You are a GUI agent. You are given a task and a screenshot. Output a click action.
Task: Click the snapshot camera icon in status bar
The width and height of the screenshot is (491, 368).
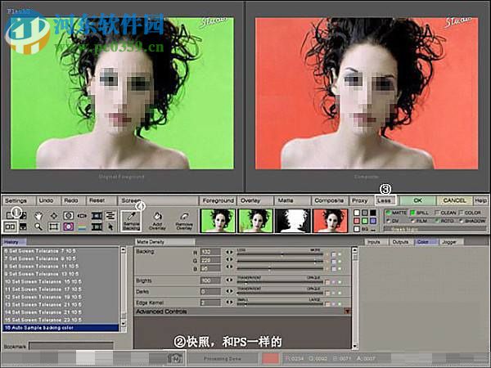coord(175,358)
